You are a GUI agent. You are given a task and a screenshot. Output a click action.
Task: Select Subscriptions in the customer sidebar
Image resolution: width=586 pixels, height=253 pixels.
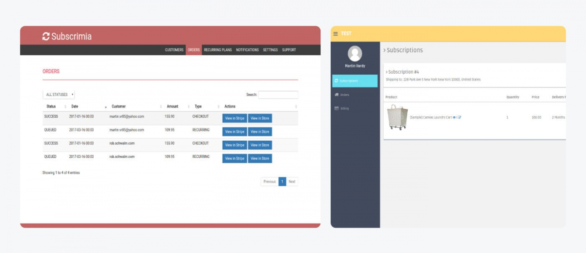click(355, 81)
